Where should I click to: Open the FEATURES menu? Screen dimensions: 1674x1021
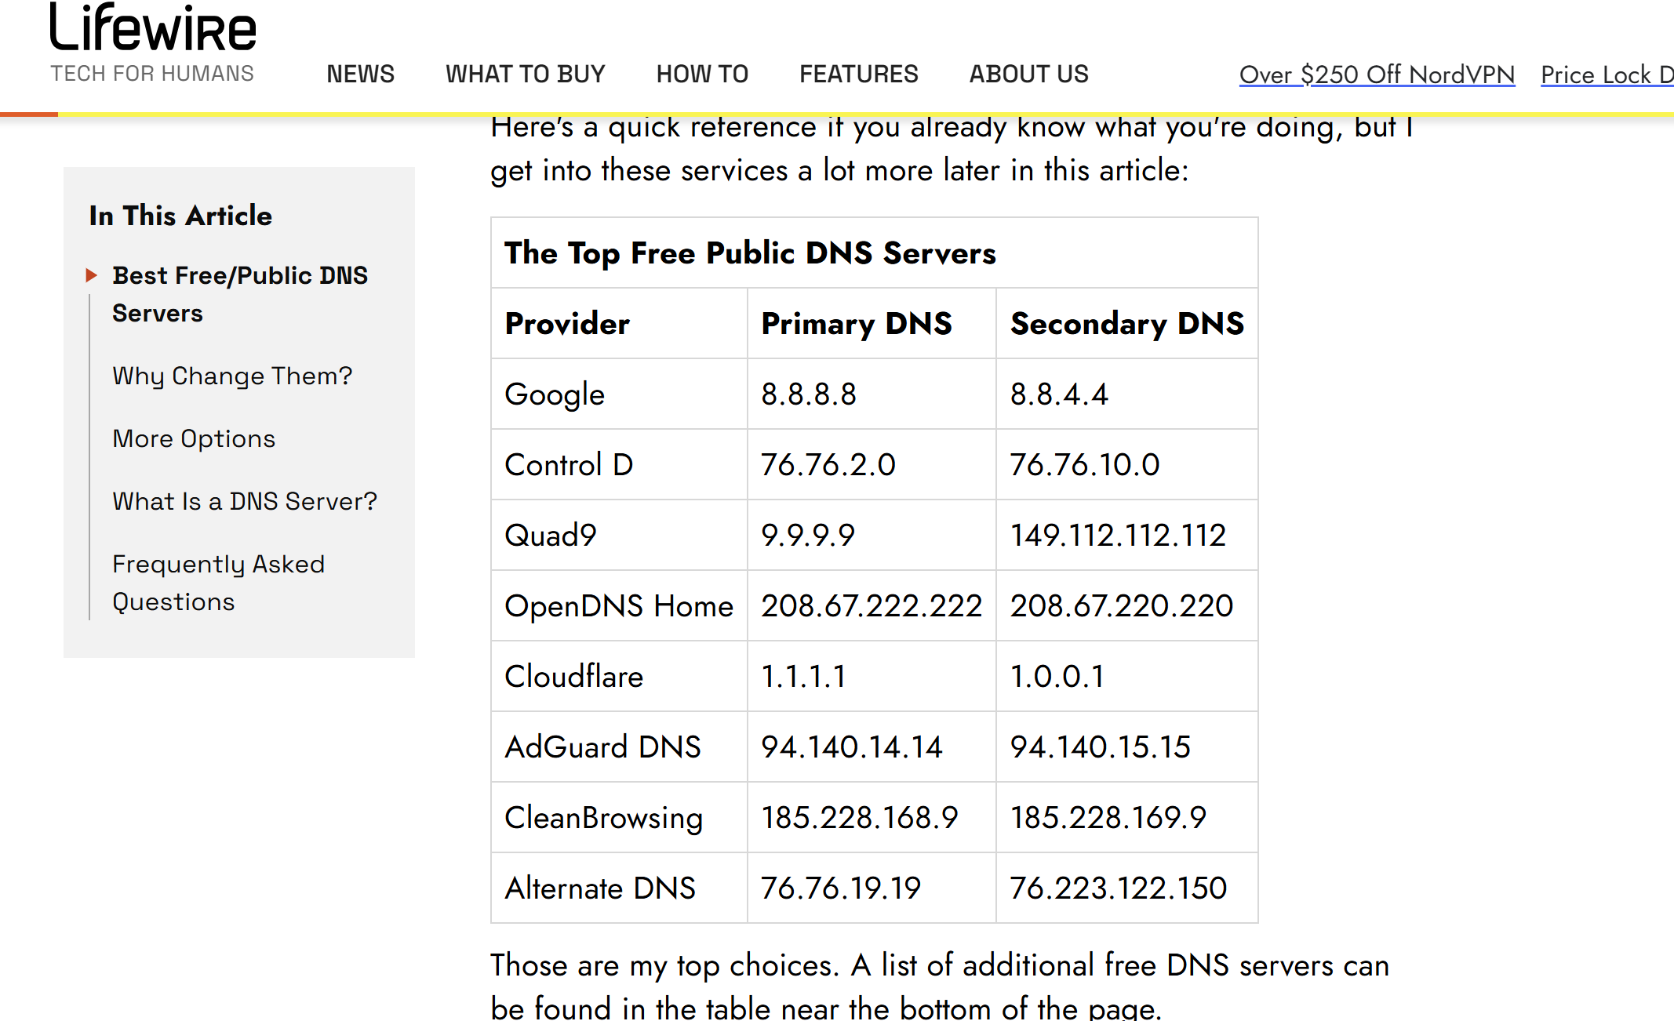858,74
